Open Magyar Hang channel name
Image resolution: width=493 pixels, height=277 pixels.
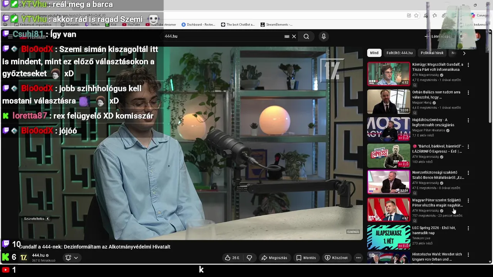tap(422, 103)
